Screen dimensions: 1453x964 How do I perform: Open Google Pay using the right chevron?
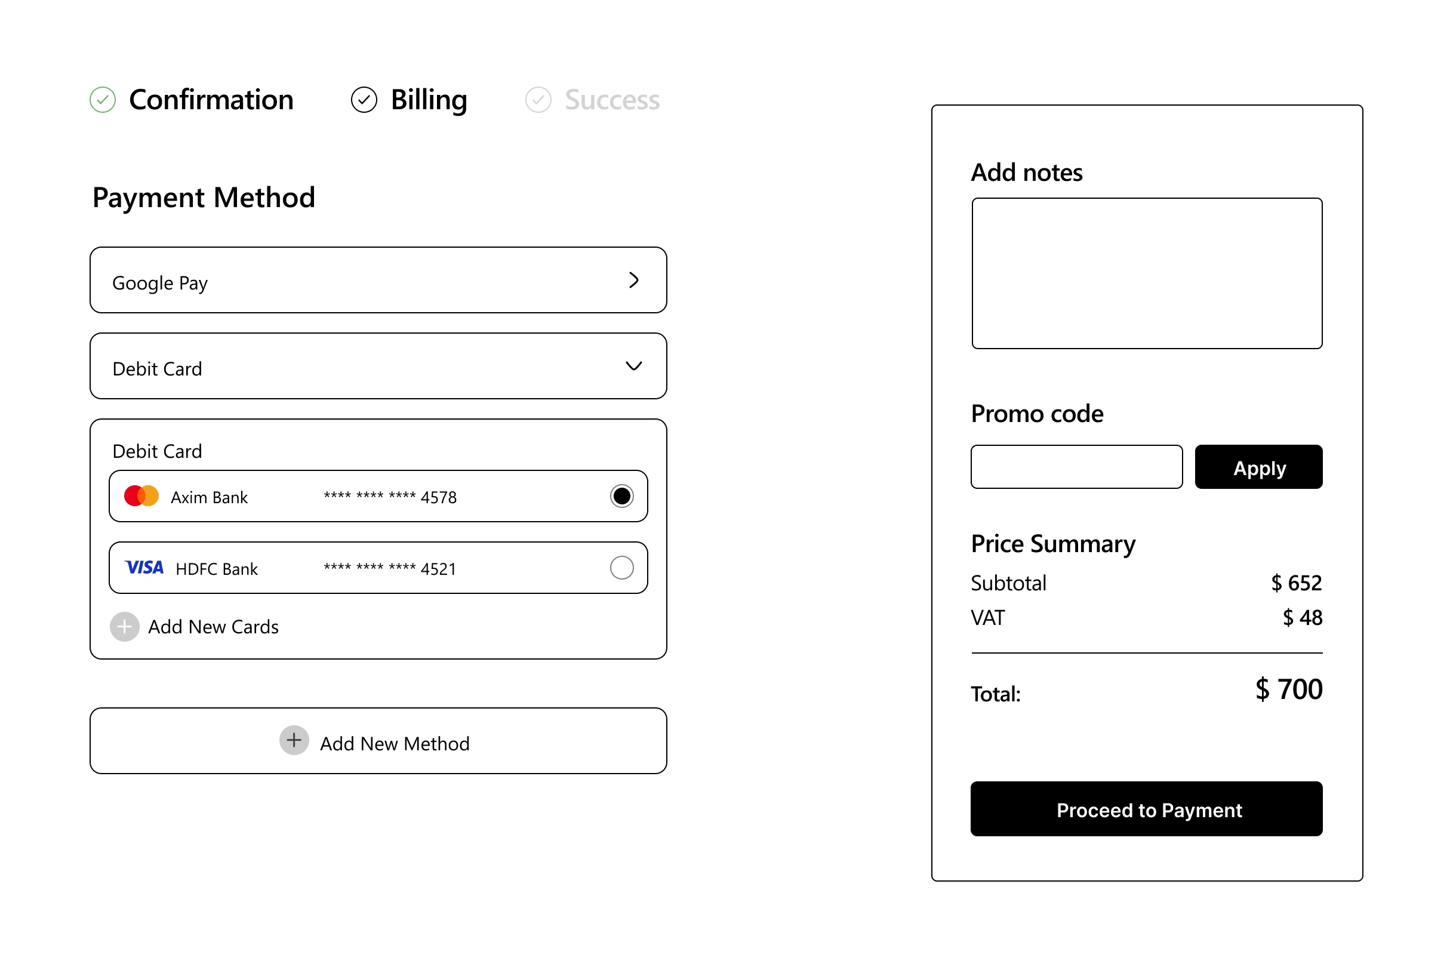tap(633, 280)
